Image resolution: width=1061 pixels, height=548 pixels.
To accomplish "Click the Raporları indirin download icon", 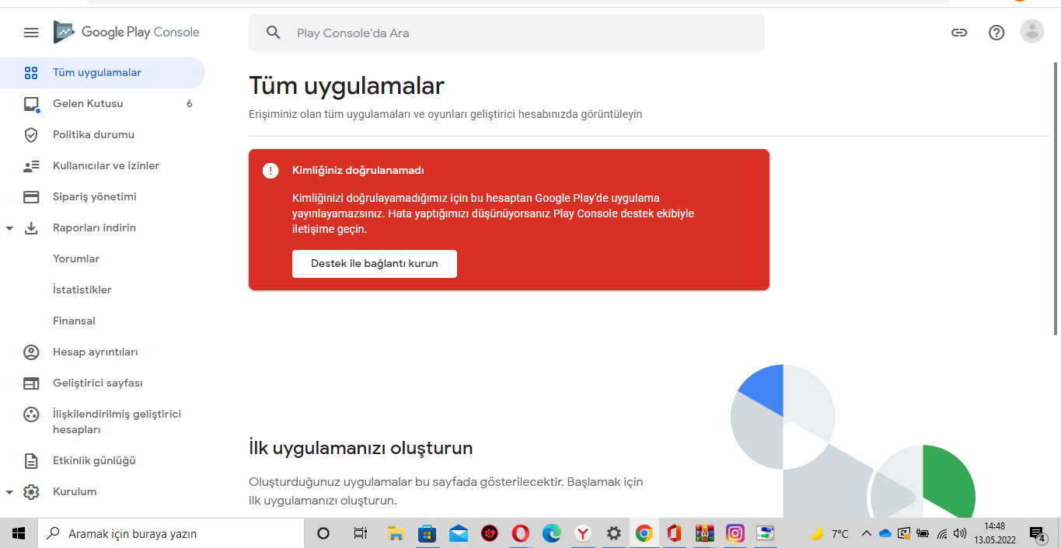I will [31, 228].
